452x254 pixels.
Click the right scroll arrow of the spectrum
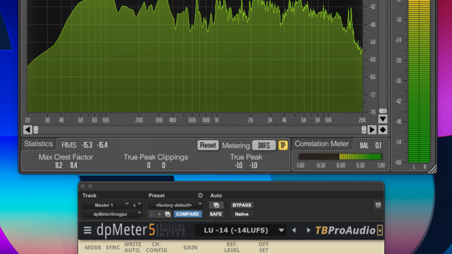(x=372, y=130)
